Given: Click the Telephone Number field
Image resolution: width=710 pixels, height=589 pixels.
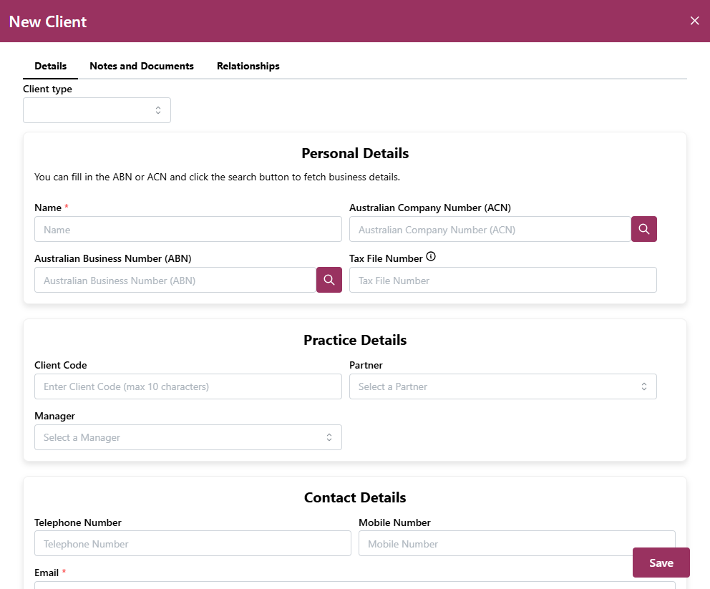Looking at the screenshot, I should 193,544.
